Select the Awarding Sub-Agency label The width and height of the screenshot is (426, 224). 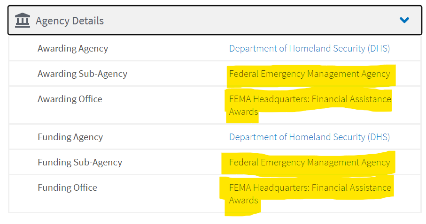click(82, 74)
